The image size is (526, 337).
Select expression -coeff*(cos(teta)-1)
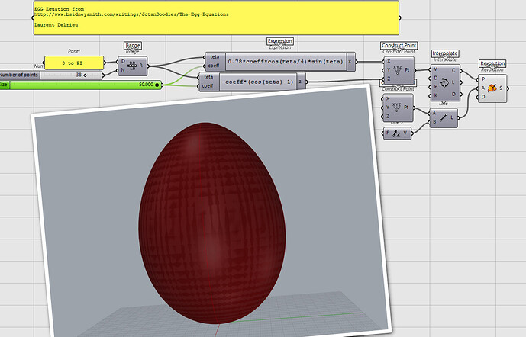click(x=257, y=82)
